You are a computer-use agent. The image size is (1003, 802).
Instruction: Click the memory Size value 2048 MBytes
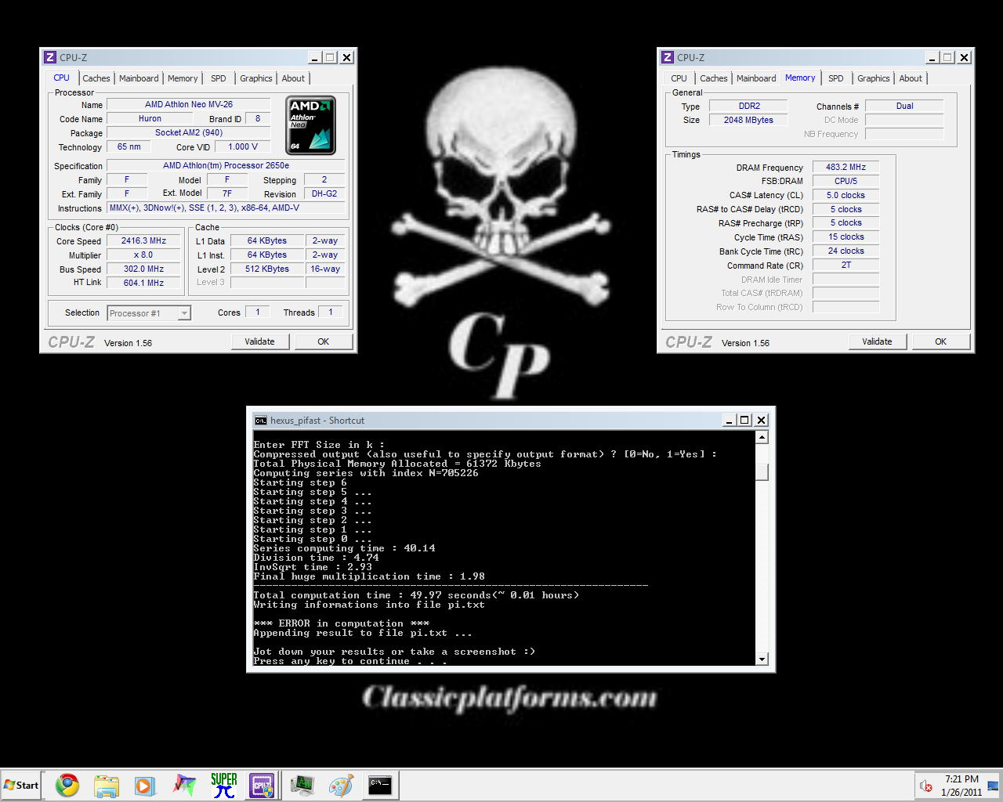point(749,120)
